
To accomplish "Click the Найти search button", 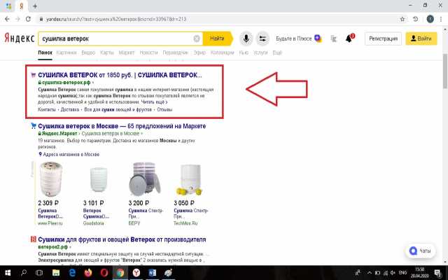I will 218,38.
